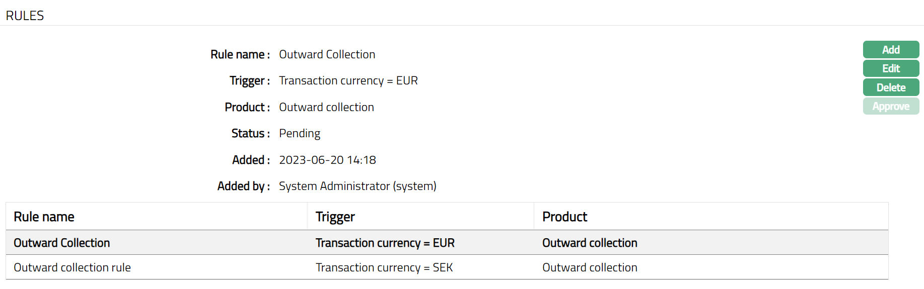Select the 'Outward collection rule' table row

[x=73, y=267]
